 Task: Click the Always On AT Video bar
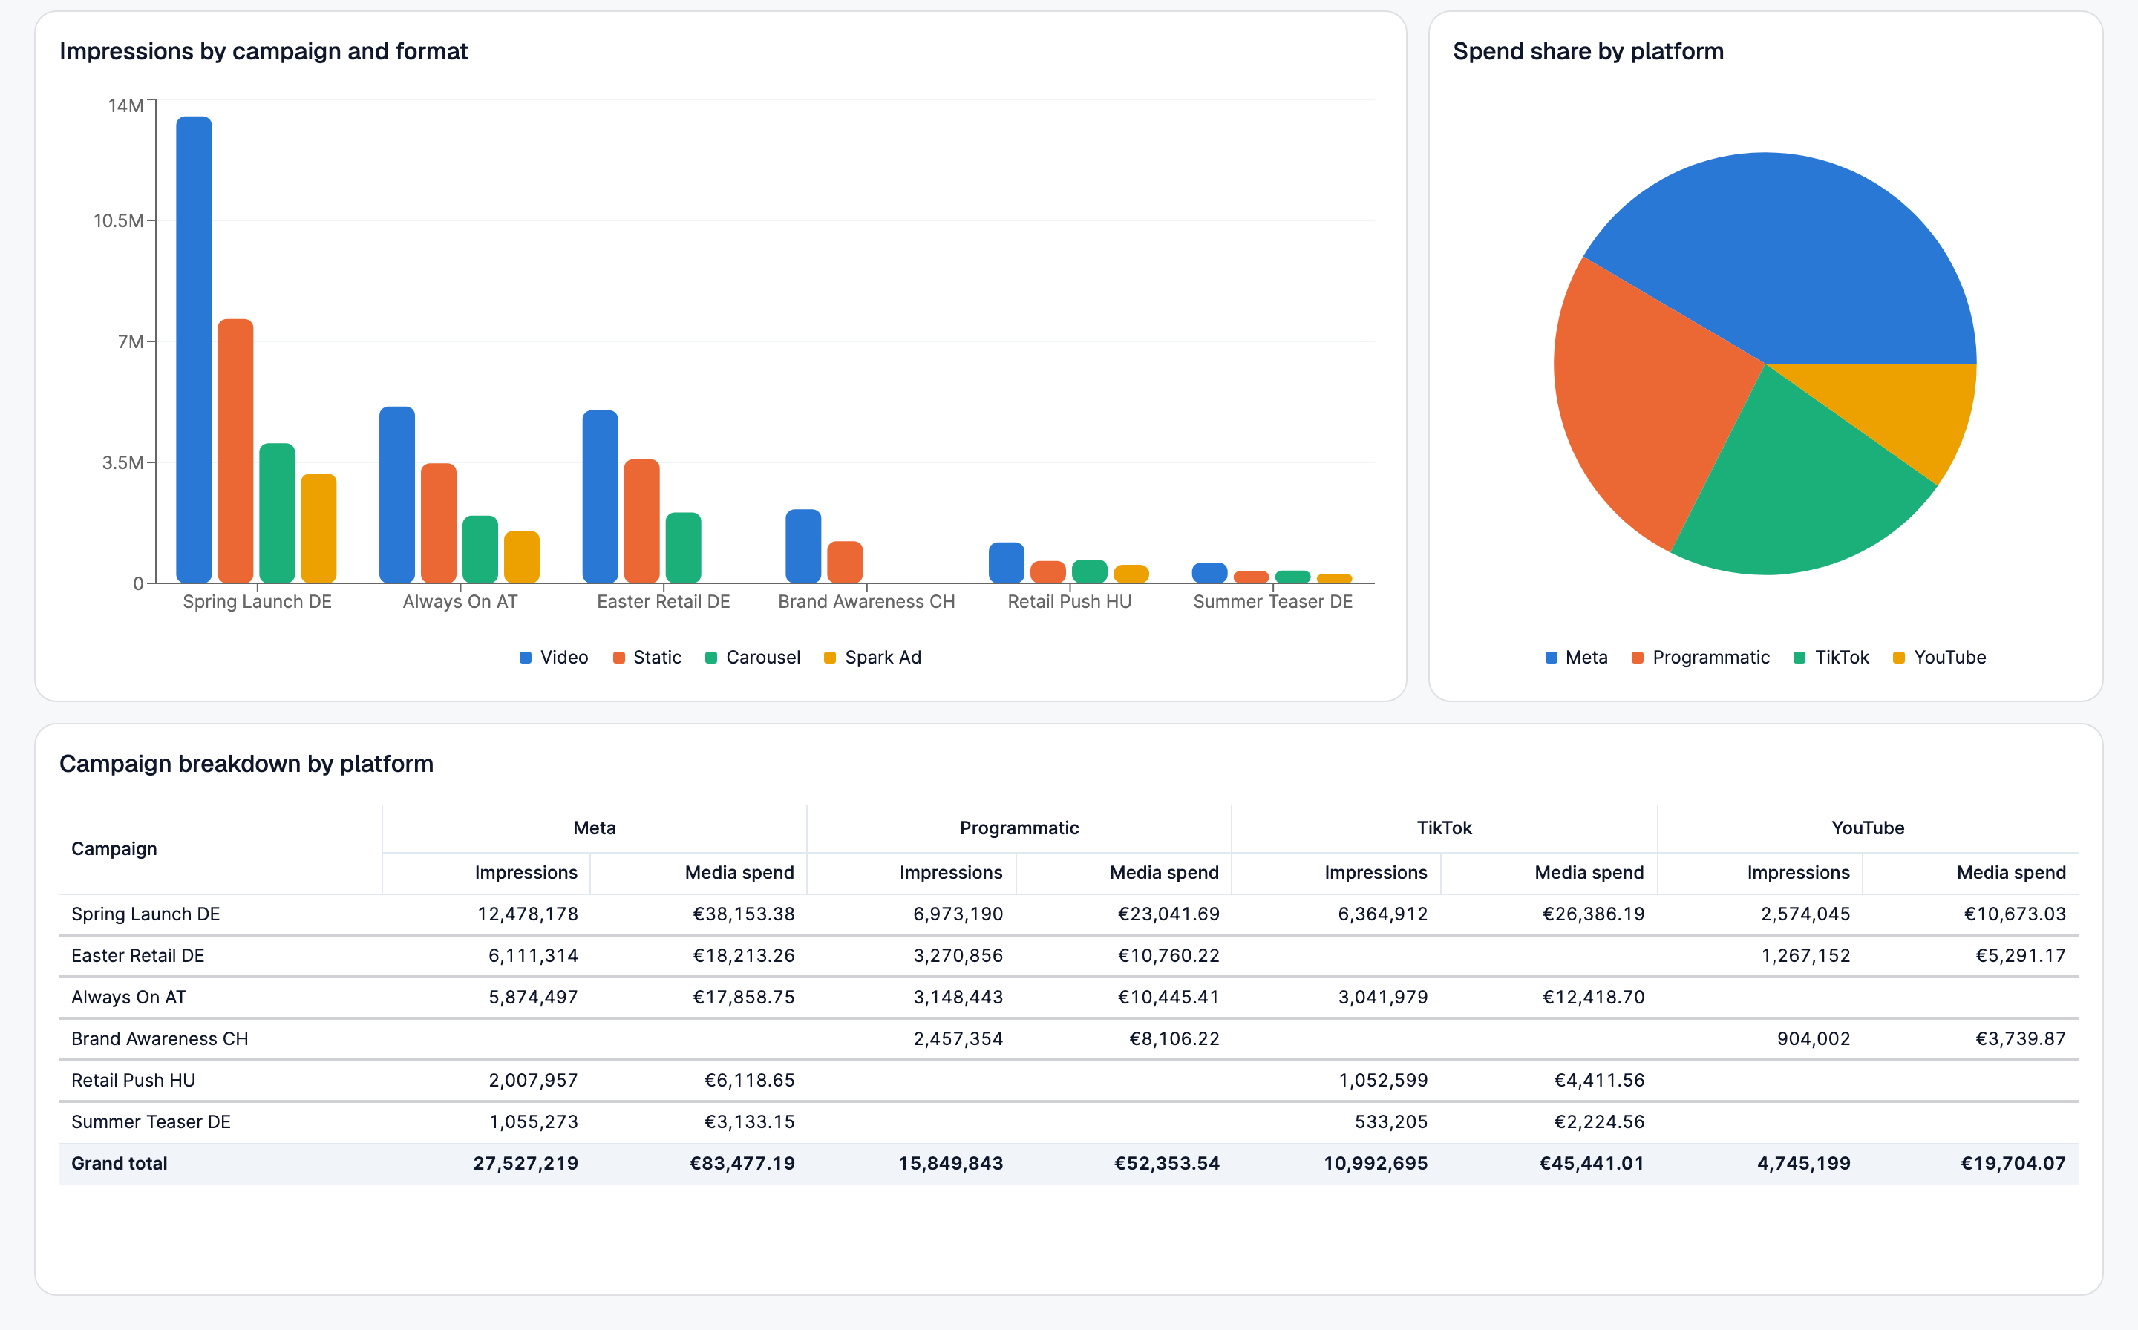(397, 494)
